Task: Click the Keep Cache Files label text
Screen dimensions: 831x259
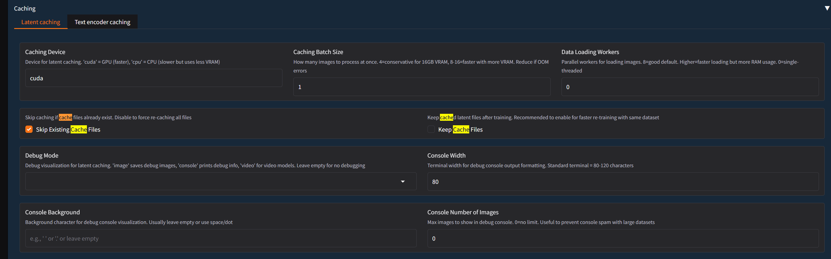Action: click(x=460, y=129)
